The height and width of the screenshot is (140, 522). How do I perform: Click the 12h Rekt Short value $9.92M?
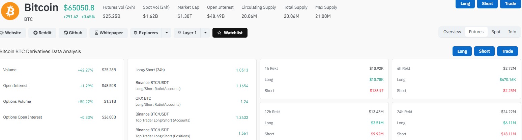coord(377,134)
